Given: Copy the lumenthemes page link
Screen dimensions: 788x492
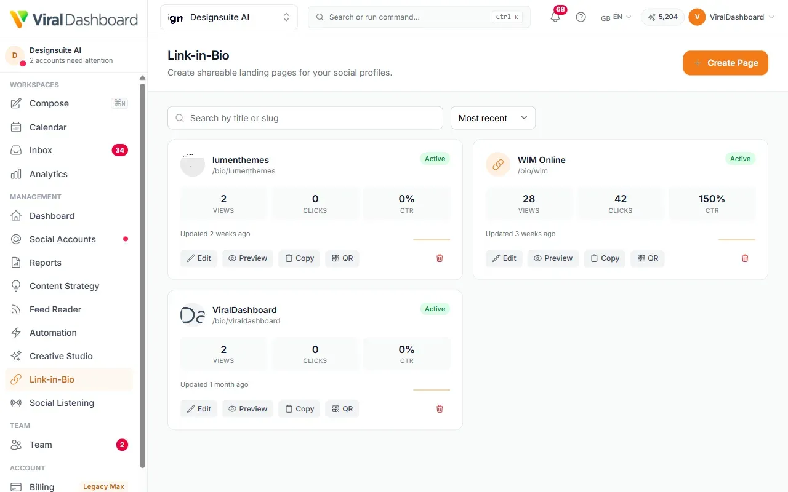Looking at the screenshot, I should coord(299,258).
